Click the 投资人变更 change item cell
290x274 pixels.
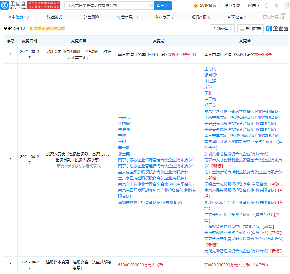(79, 160)
